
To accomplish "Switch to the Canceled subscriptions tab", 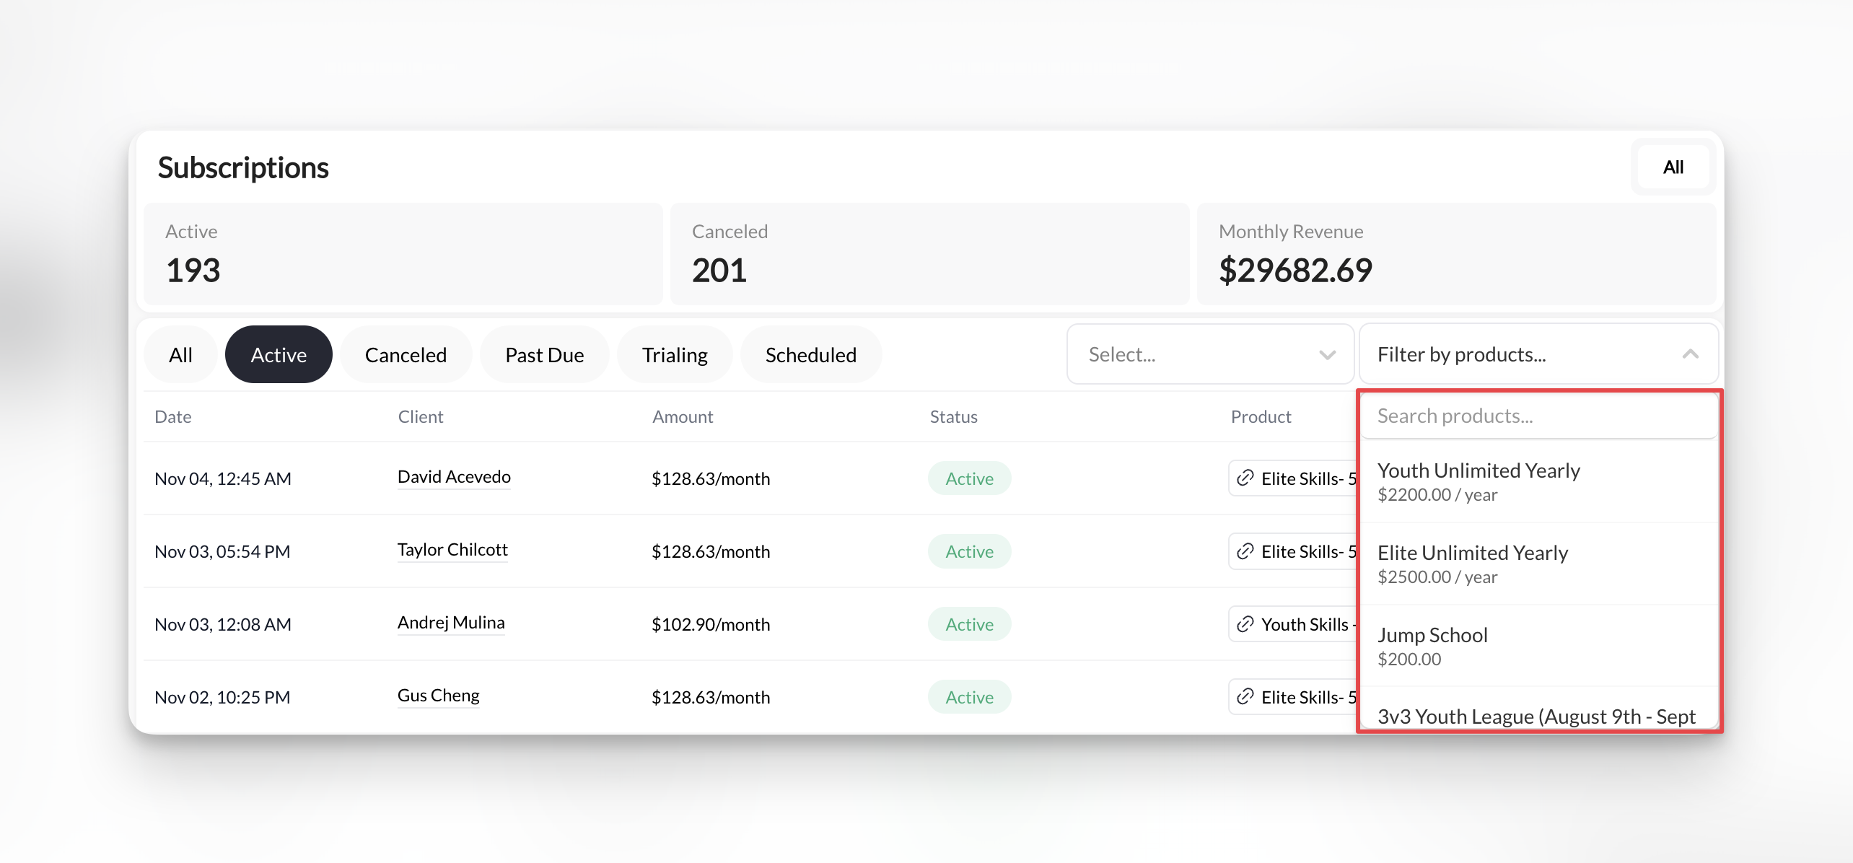I will pyautogui.click(x=406, y=355).
